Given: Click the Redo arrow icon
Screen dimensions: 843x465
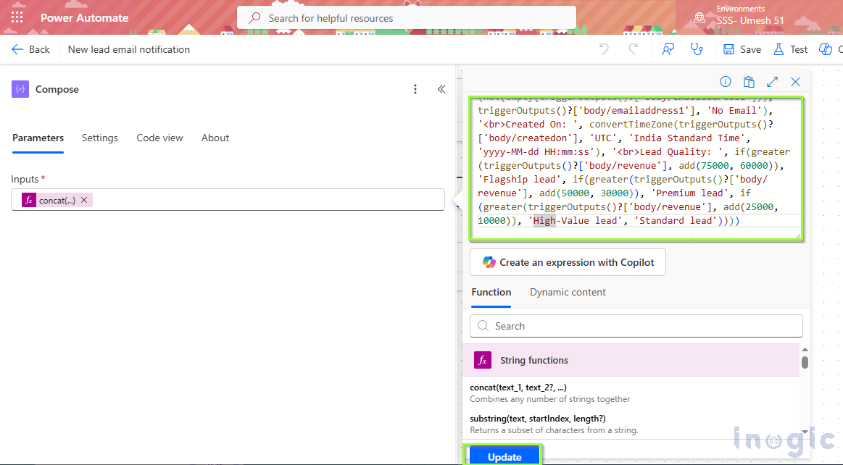Looking at the screenshot, I should [633, 49].
